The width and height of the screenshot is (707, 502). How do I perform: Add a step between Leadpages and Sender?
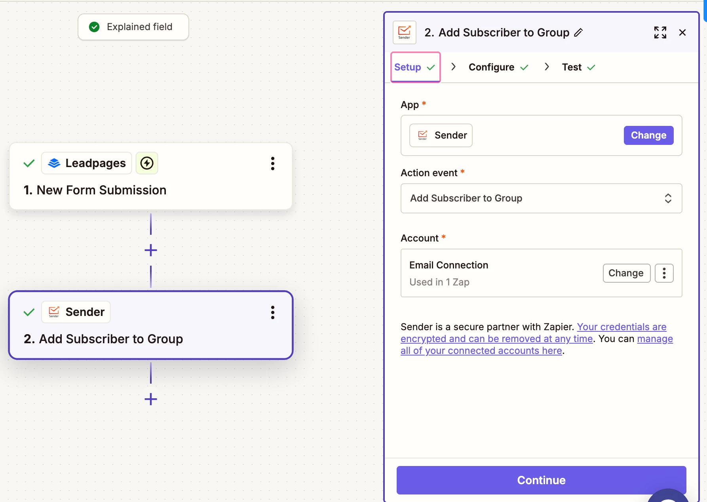tap(151, 250)
